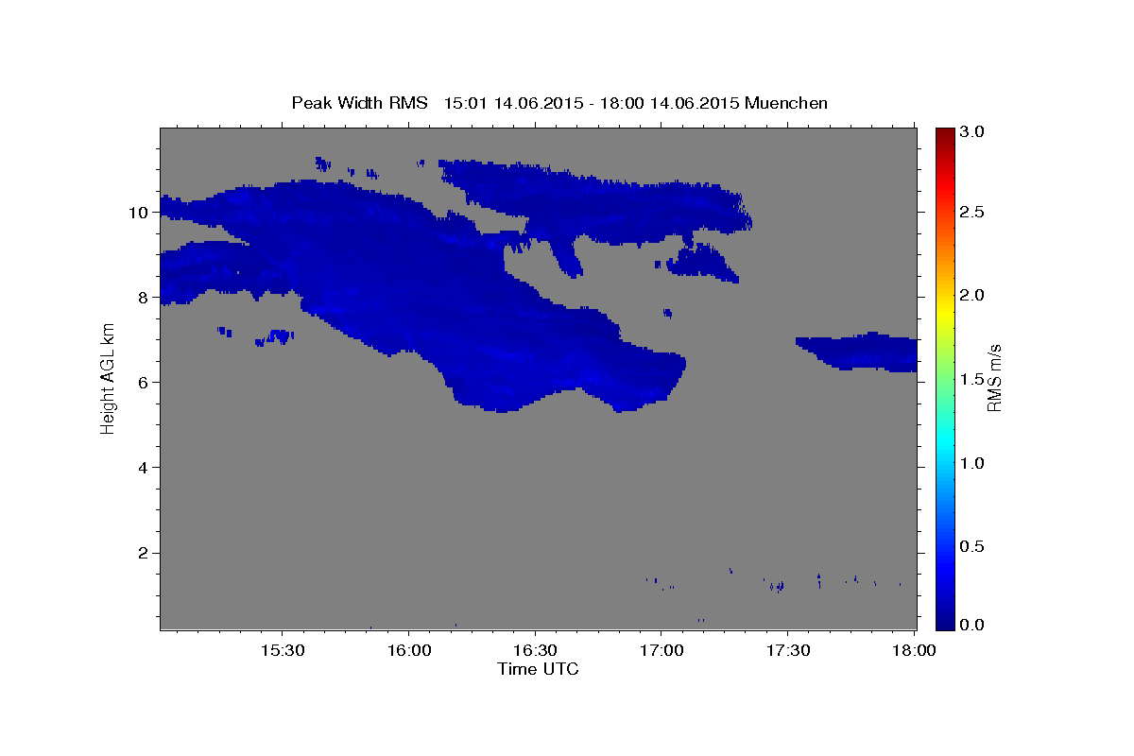
Task: Click the colorbar label '1.5'
Action: pos(973,379)
